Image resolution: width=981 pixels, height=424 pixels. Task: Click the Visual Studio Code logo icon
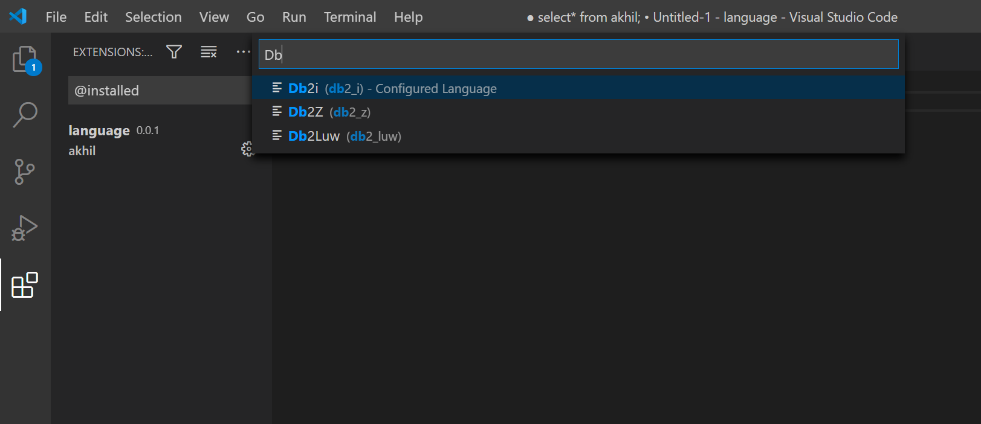(x=18, y=16)
